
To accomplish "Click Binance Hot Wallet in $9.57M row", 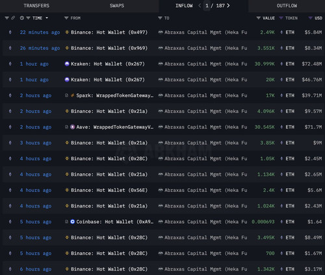I will pos(109,112).
